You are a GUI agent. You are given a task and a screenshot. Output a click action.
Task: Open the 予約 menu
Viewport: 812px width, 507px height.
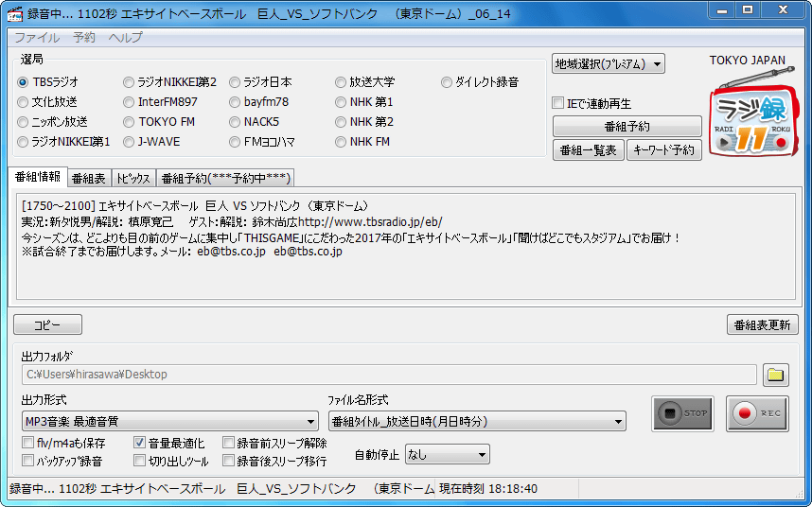[84, 37]
